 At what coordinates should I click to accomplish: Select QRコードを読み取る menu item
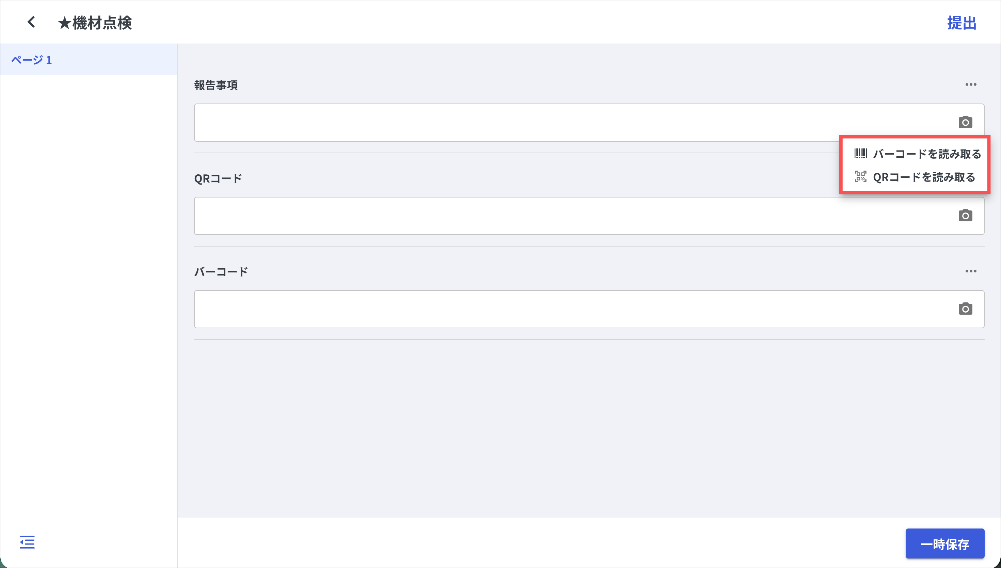(923, 177)
